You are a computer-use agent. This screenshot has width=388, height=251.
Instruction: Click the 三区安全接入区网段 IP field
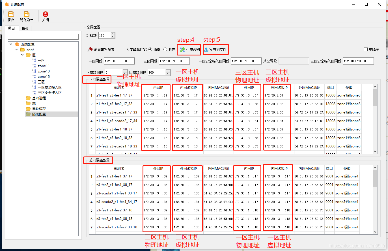(358, 61)
